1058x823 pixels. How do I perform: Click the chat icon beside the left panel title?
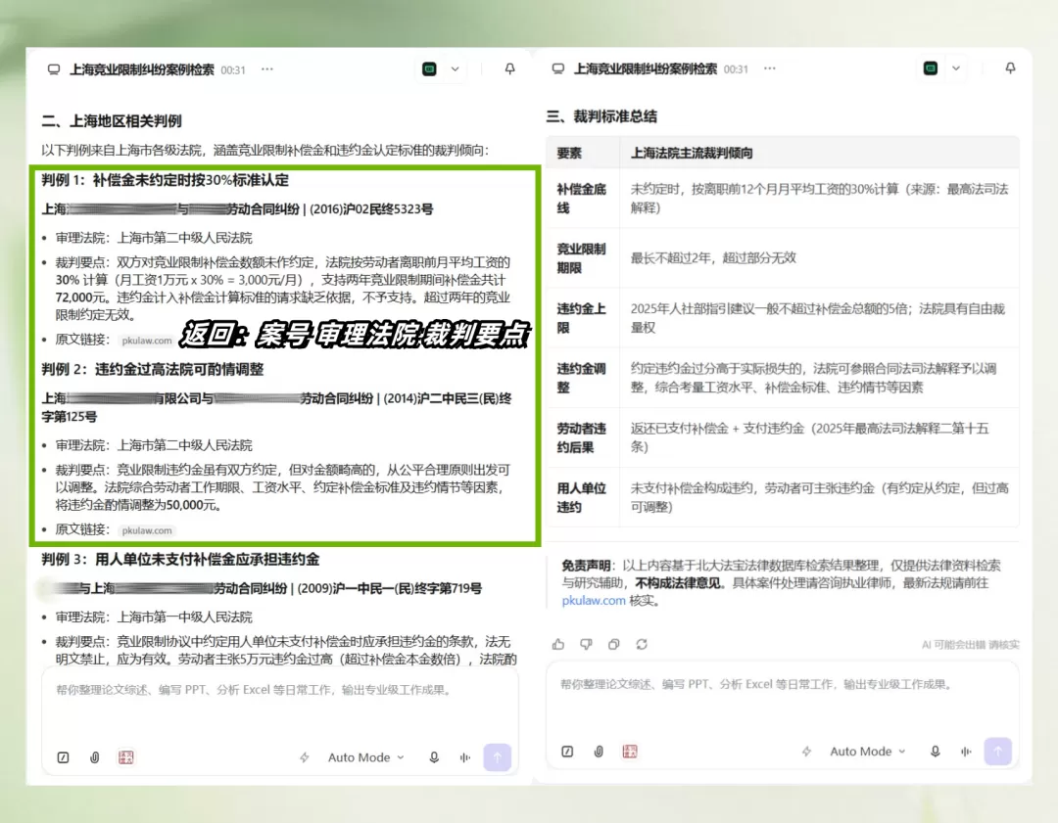54,69
